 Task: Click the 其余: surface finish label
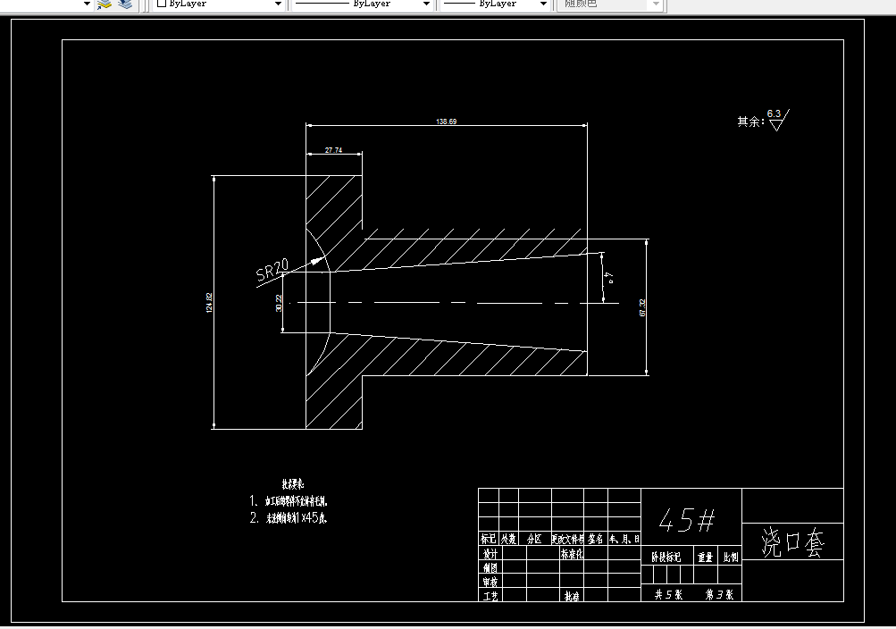tap(750, 122)
